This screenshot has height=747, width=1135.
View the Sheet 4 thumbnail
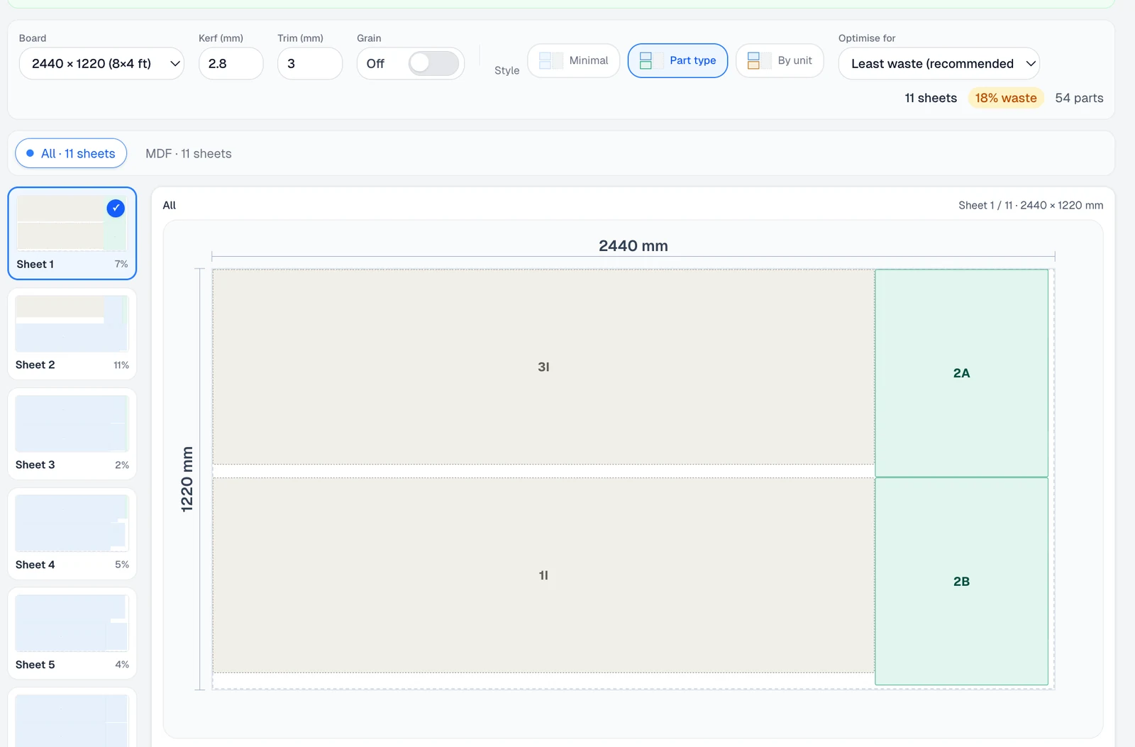click(x=72, y=533)
